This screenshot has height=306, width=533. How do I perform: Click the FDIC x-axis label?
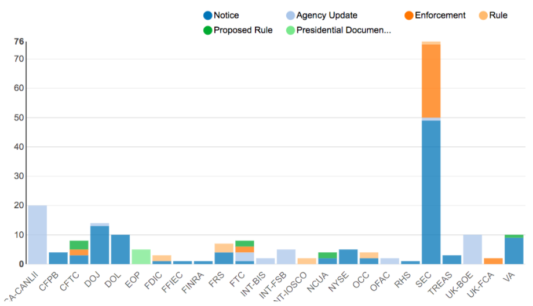(154, 281)
